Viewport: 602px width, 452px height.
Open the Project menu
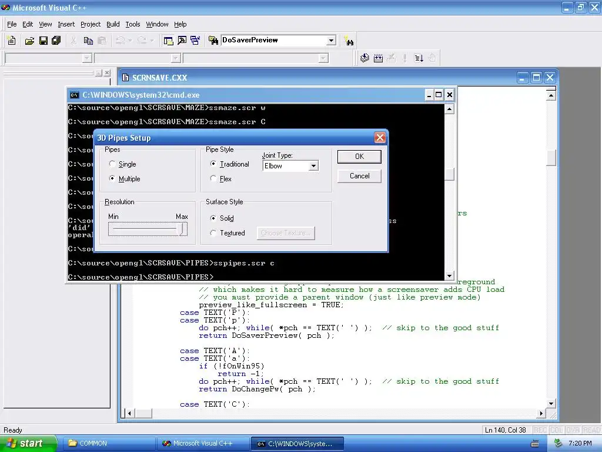91,24
